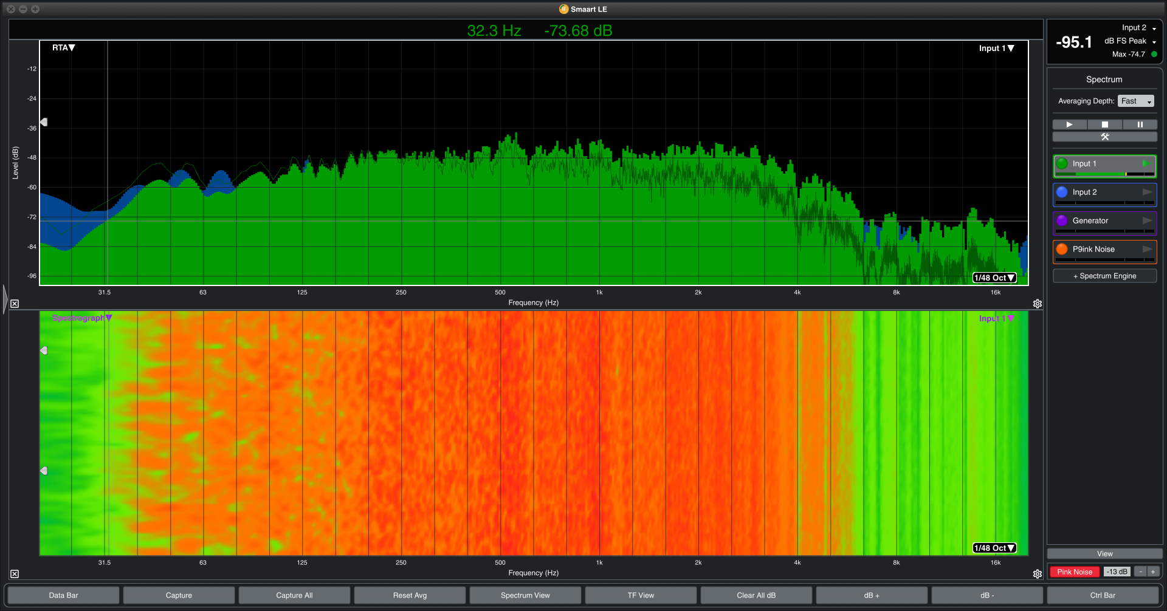Open Spectrograph 1/48 Oct banding dropdown
Screen dimensions: 1167x611
tap(994, 548)
